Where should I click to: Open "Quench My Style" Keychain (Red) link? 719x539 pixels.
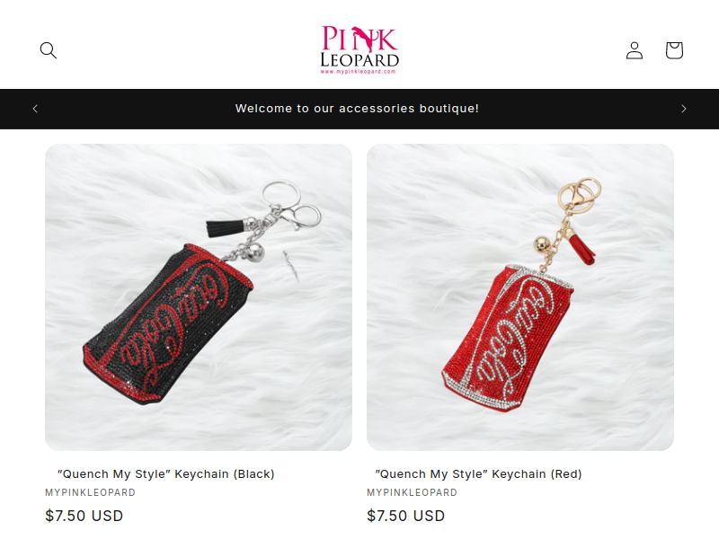478,474
